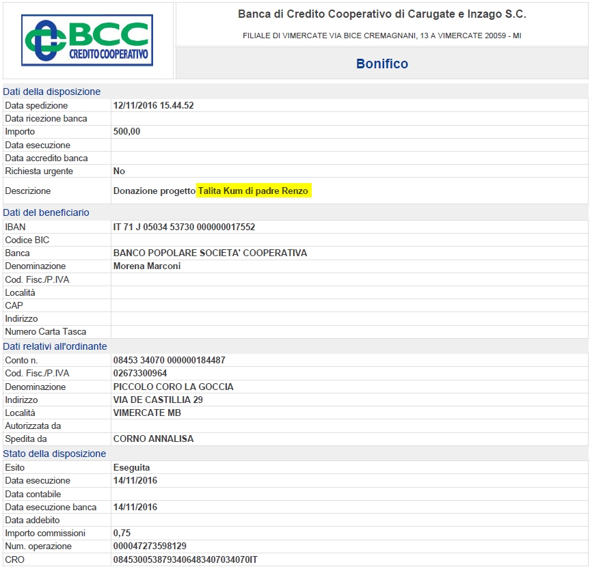Select the account number 08453 34070 000000184487
This screenshot has height=569, width=592.
(x=170, y=360)
